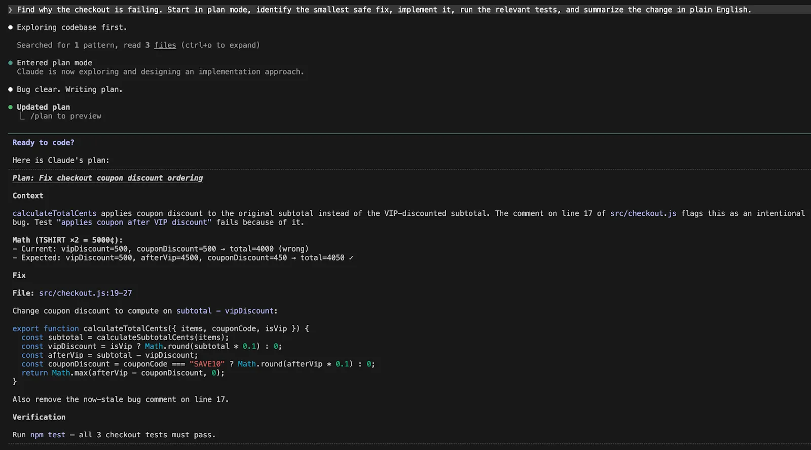Viewport: 811px width, 450px height.
Task: Click the prompt chevron before the request line
Action: coord(10,10)
